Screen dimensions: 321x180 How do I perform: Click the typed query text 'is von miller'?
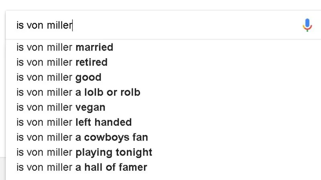click(x=44, y=26)
